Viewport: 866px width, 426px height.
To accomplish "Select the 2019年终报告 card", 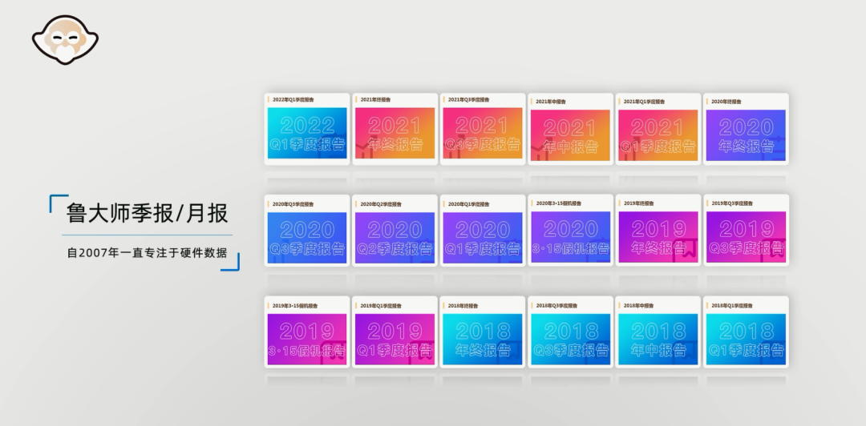I will click(658, 231).
